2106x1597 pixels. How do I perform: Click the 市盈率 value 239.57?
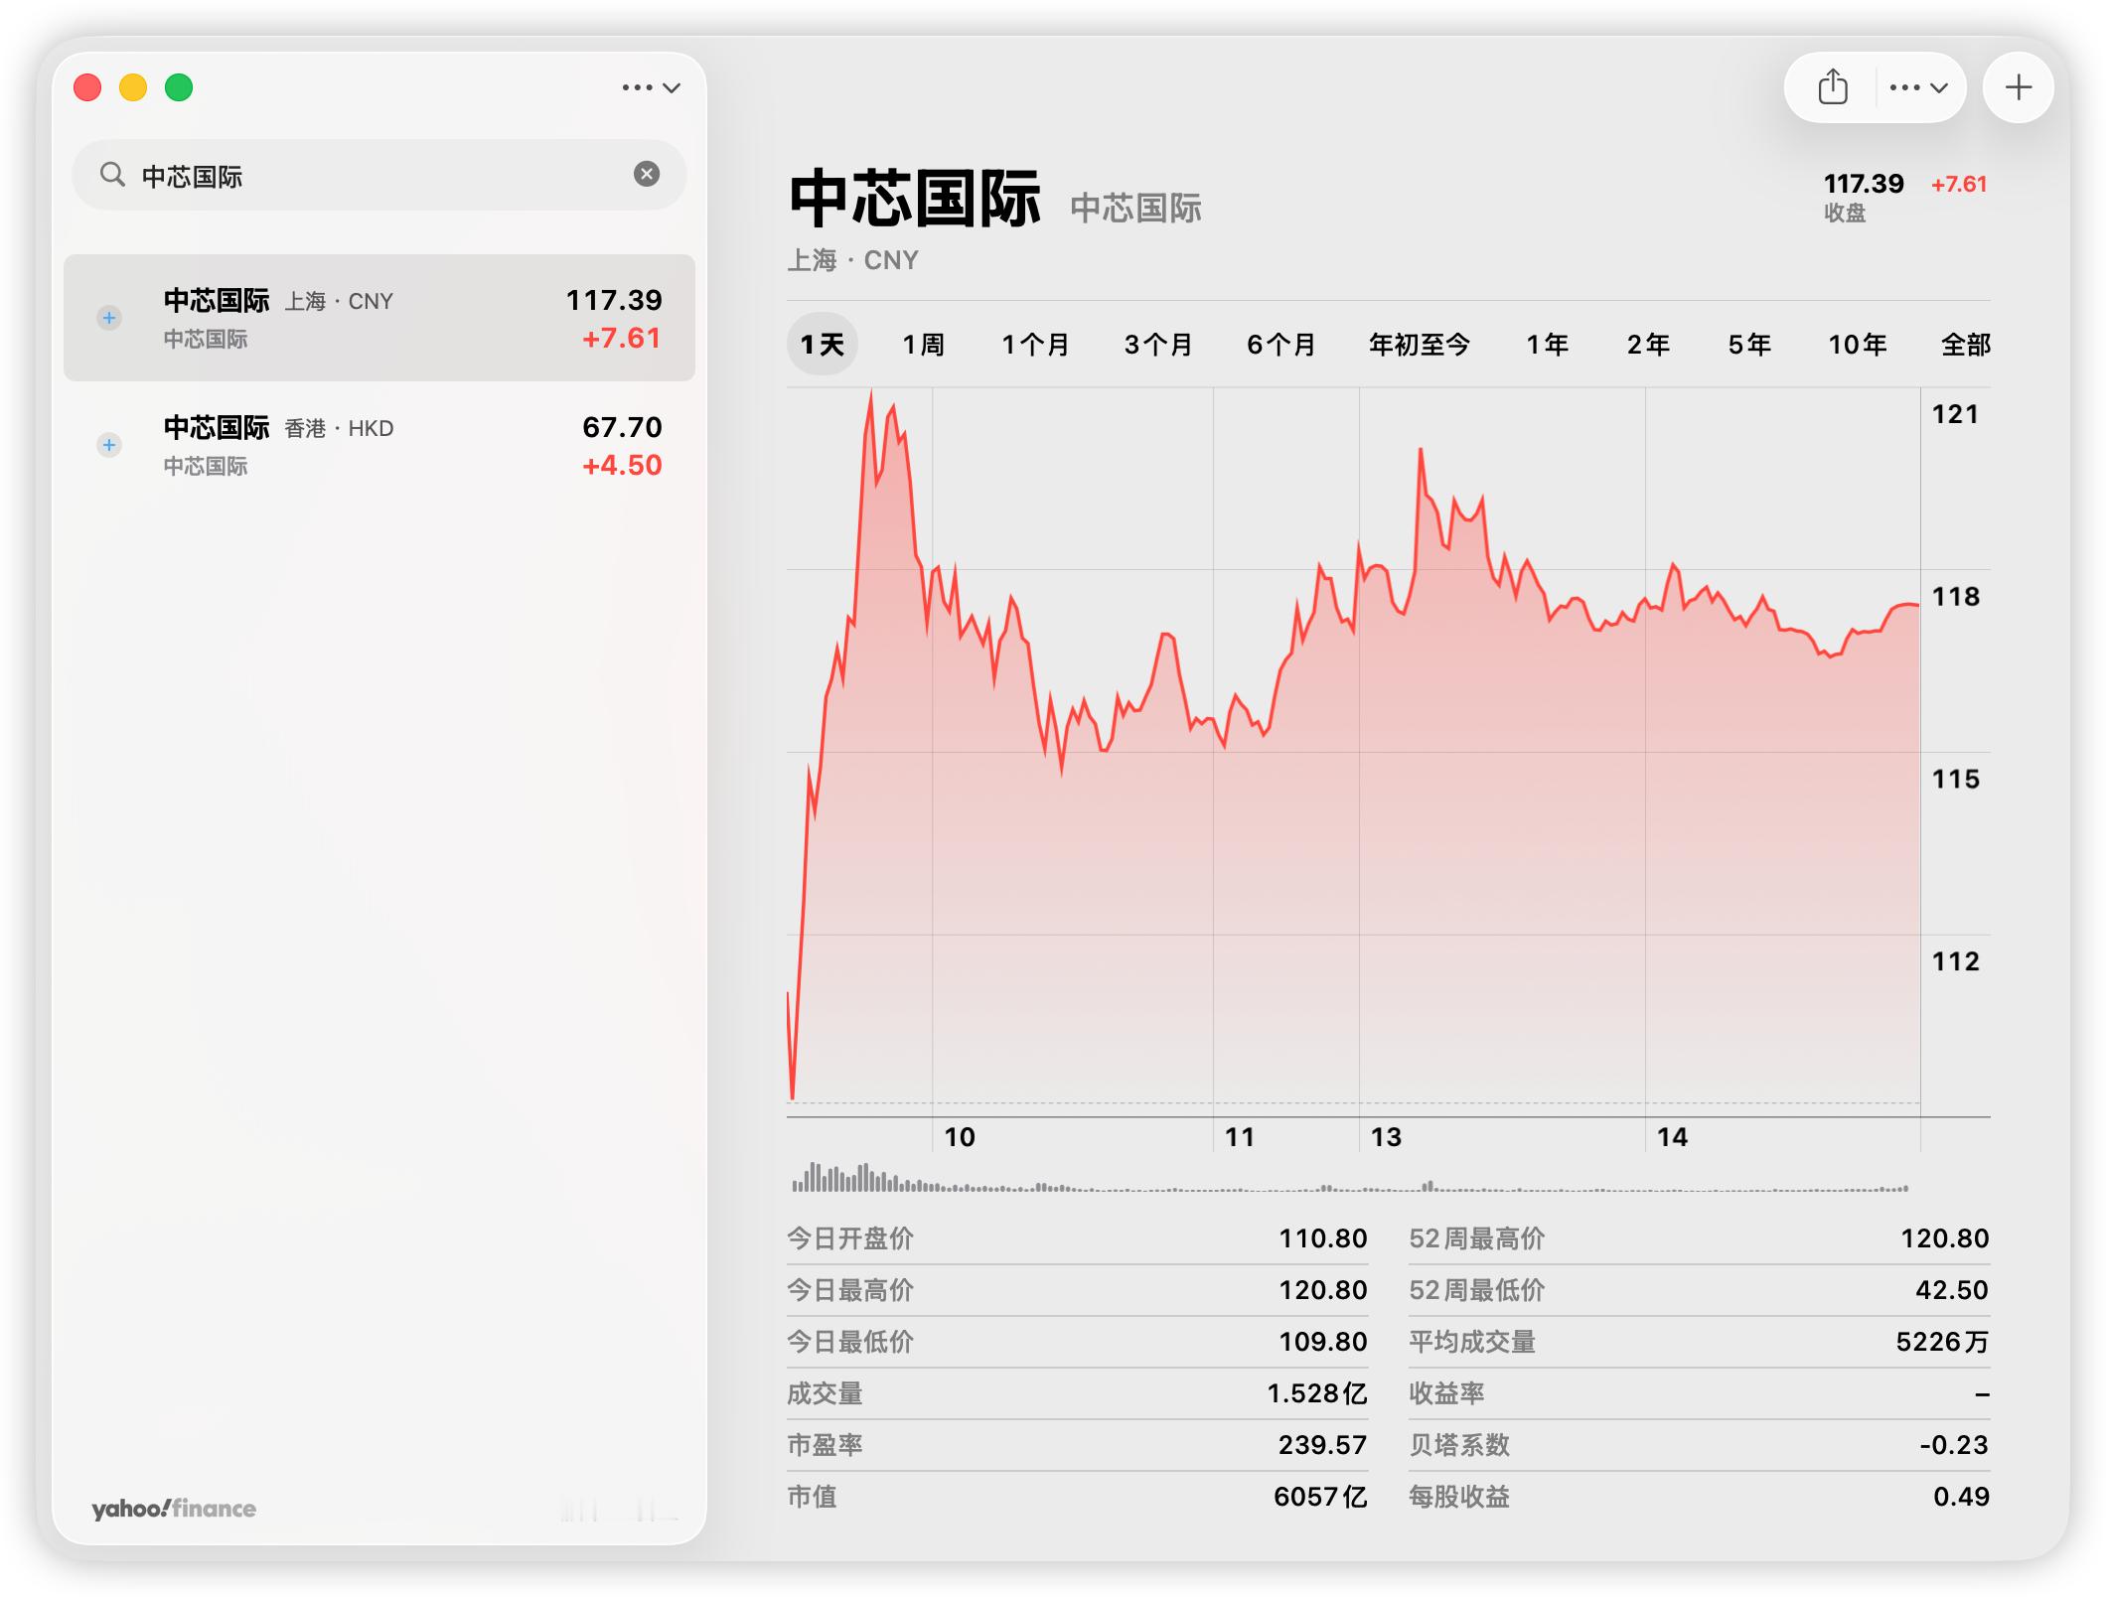coord(1322,1445)
